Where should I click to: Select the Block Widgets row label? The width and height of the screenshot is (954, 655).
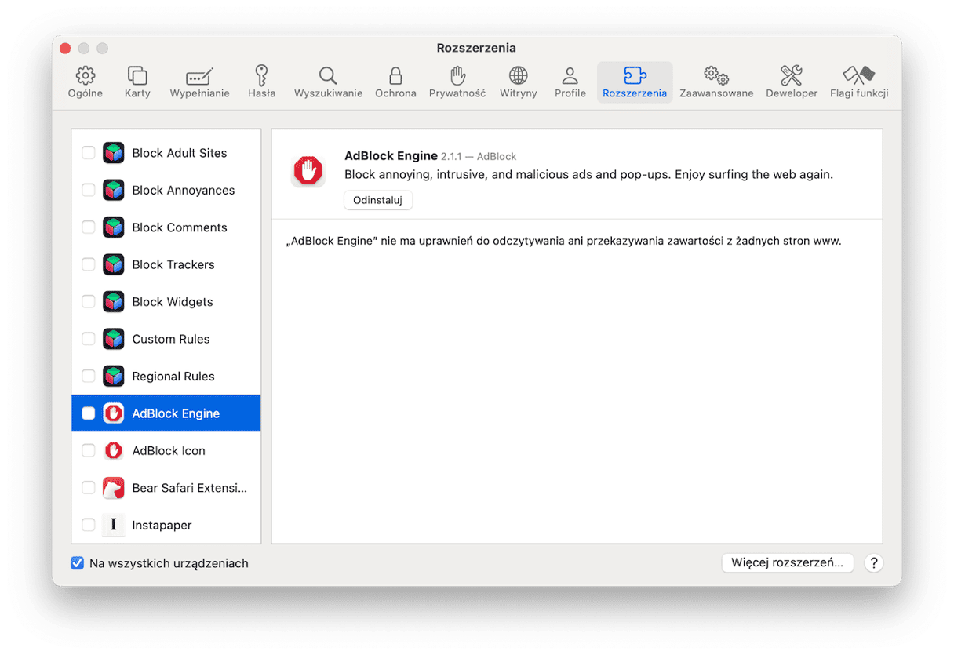pyautogui.click(x=173, y=302)
